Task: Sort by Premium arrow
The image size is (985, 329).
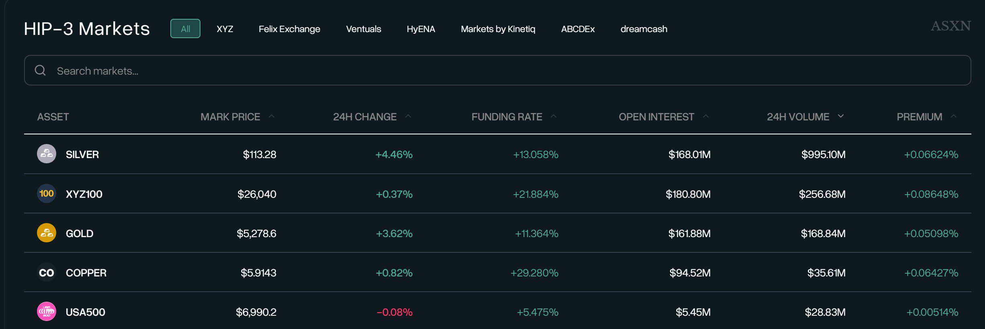Action: coord(954,116)
